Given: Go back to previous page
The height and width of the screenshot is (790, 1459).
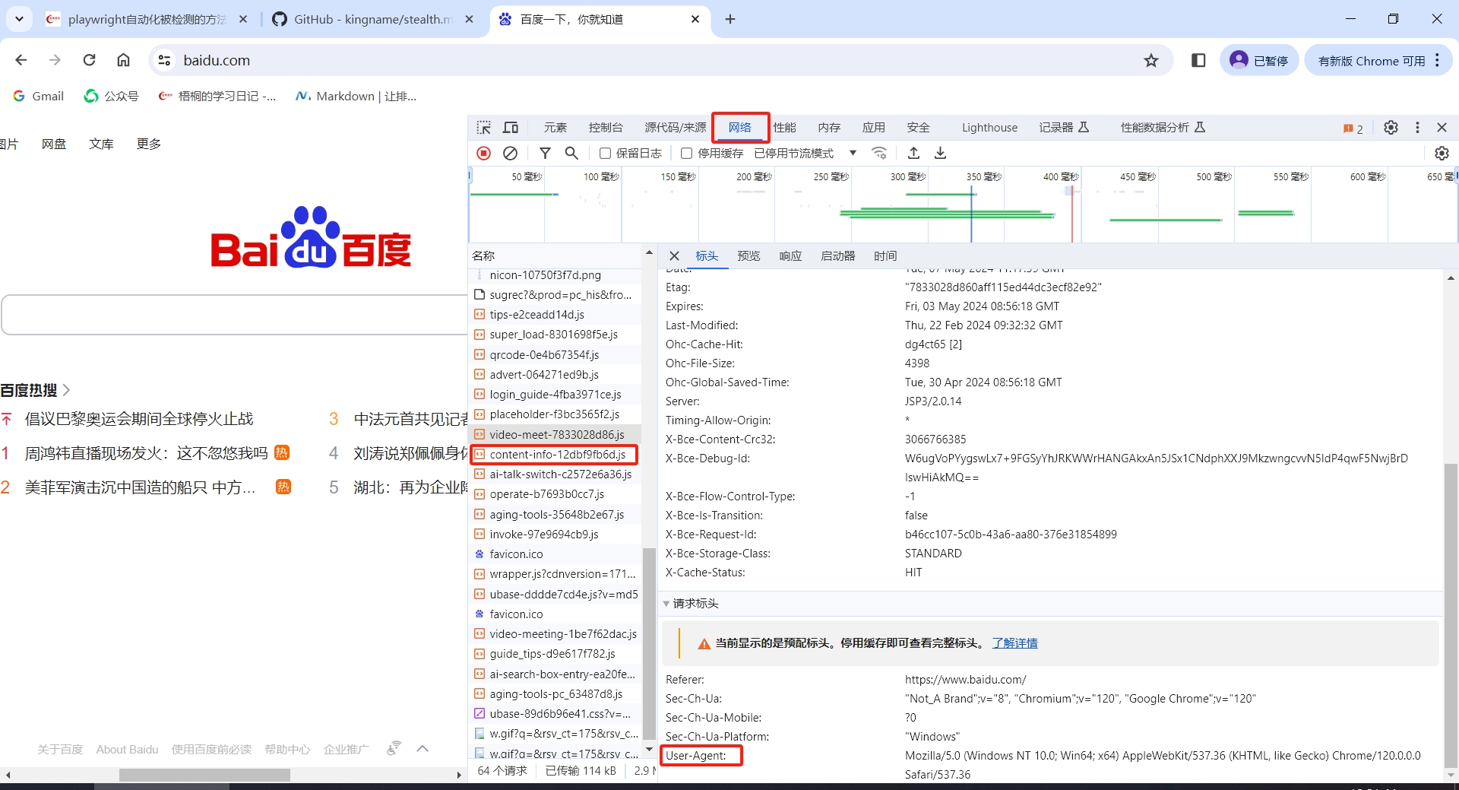Looking at the screenshot, I should [21, 60].
